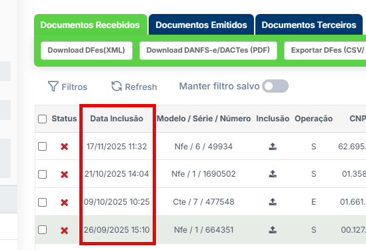The height and width of the screenshot is (250, 366).
Task: Click the Refresh circular arrows icon
Action: (x=117, y=86)
